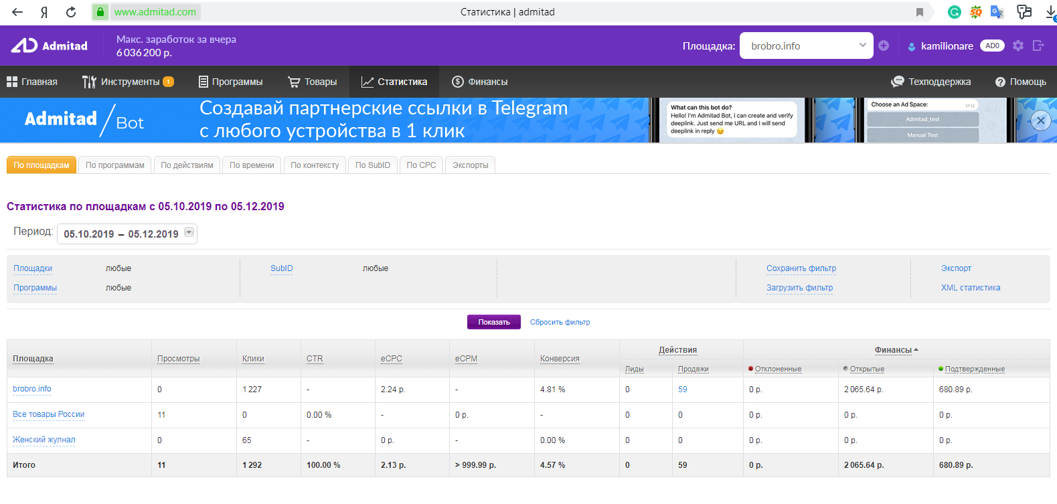1057x504 pixels.
Task: Open the Grammarly extension icon
Action: pos(955,11)
